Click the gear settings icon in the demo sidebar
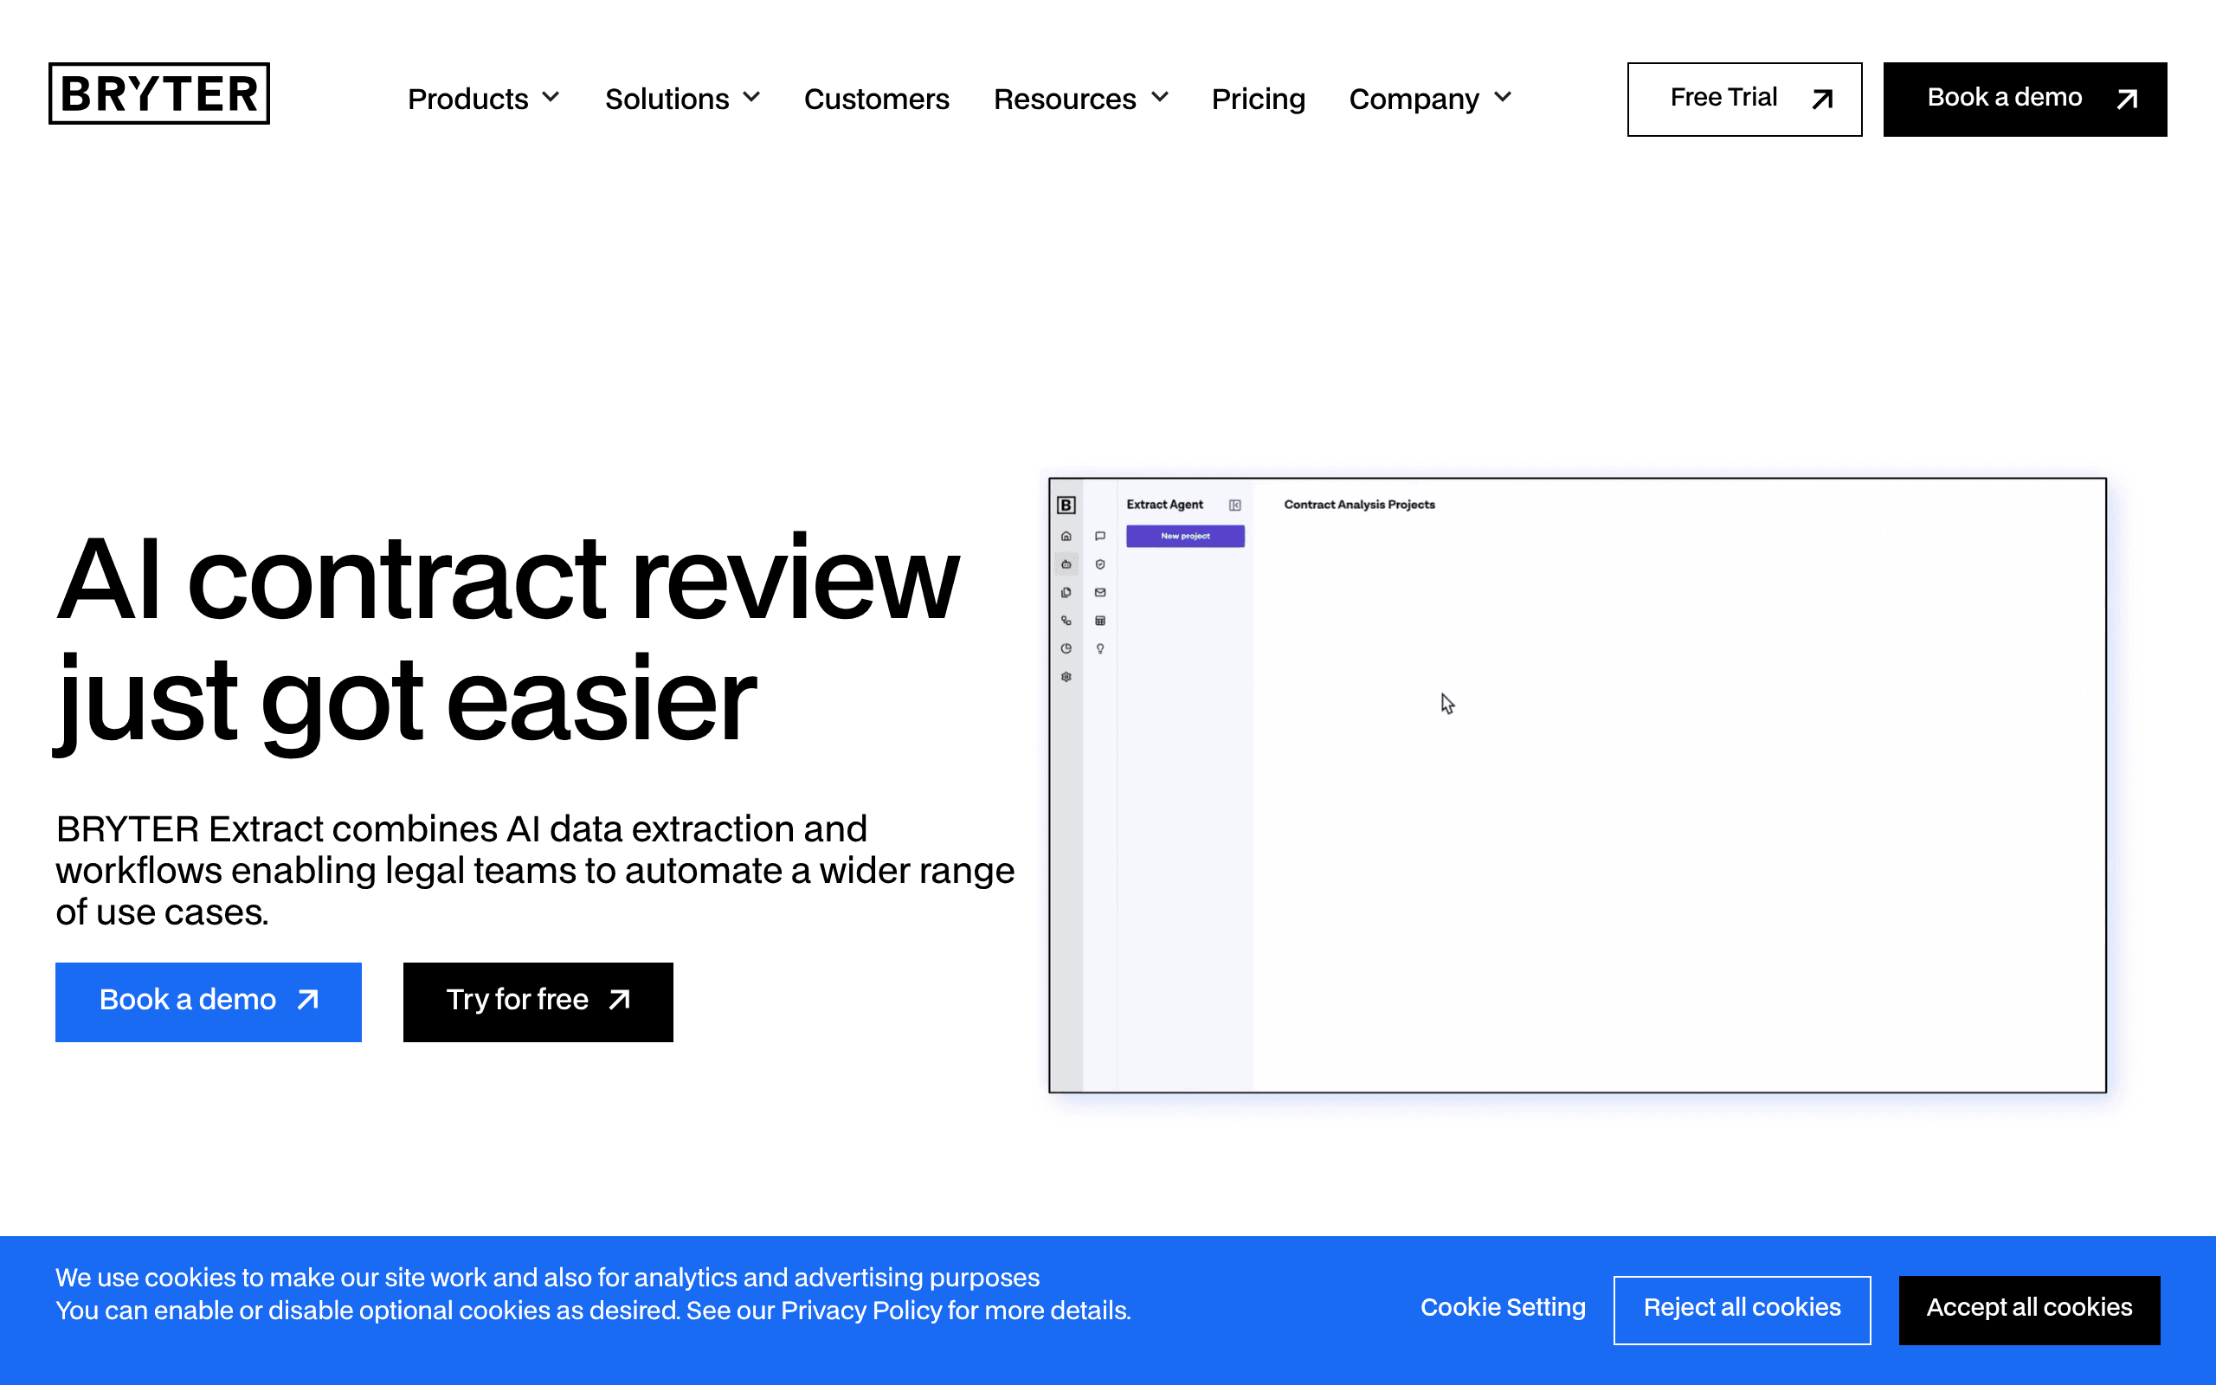This screenshot has height=1385, width=2216. point(1066,677)
